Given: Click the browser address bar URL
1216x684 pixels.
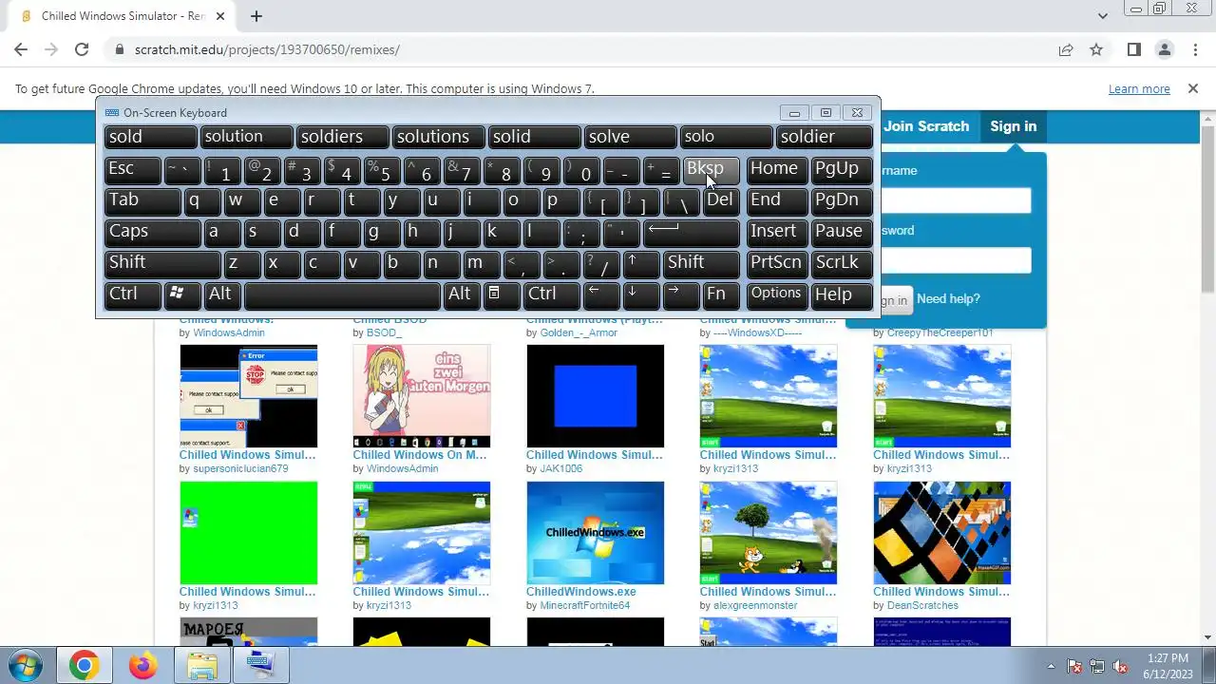Looking at the screenshot, I should point(267,49).
